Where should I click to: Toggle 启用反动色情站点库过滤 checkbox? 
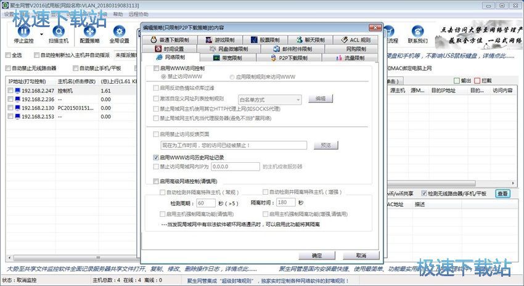(156, 88)
